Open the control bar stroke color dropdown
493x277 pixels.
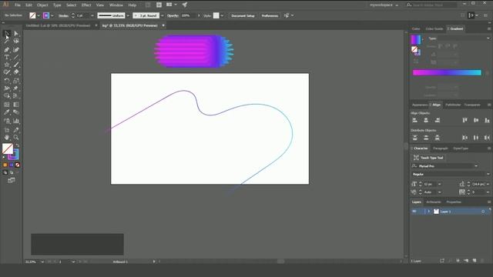[52, 15]
